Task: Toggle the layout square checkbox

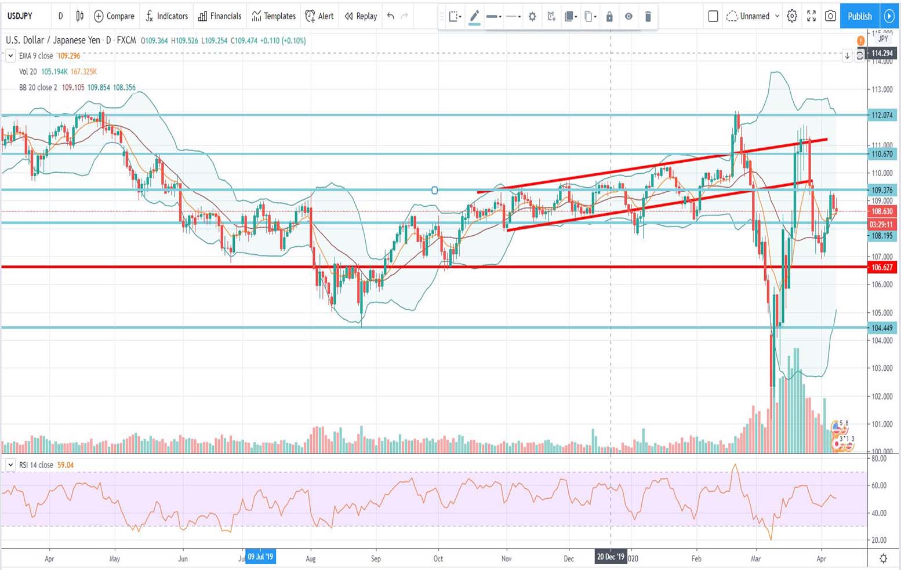Action: (x=713, y=16)
